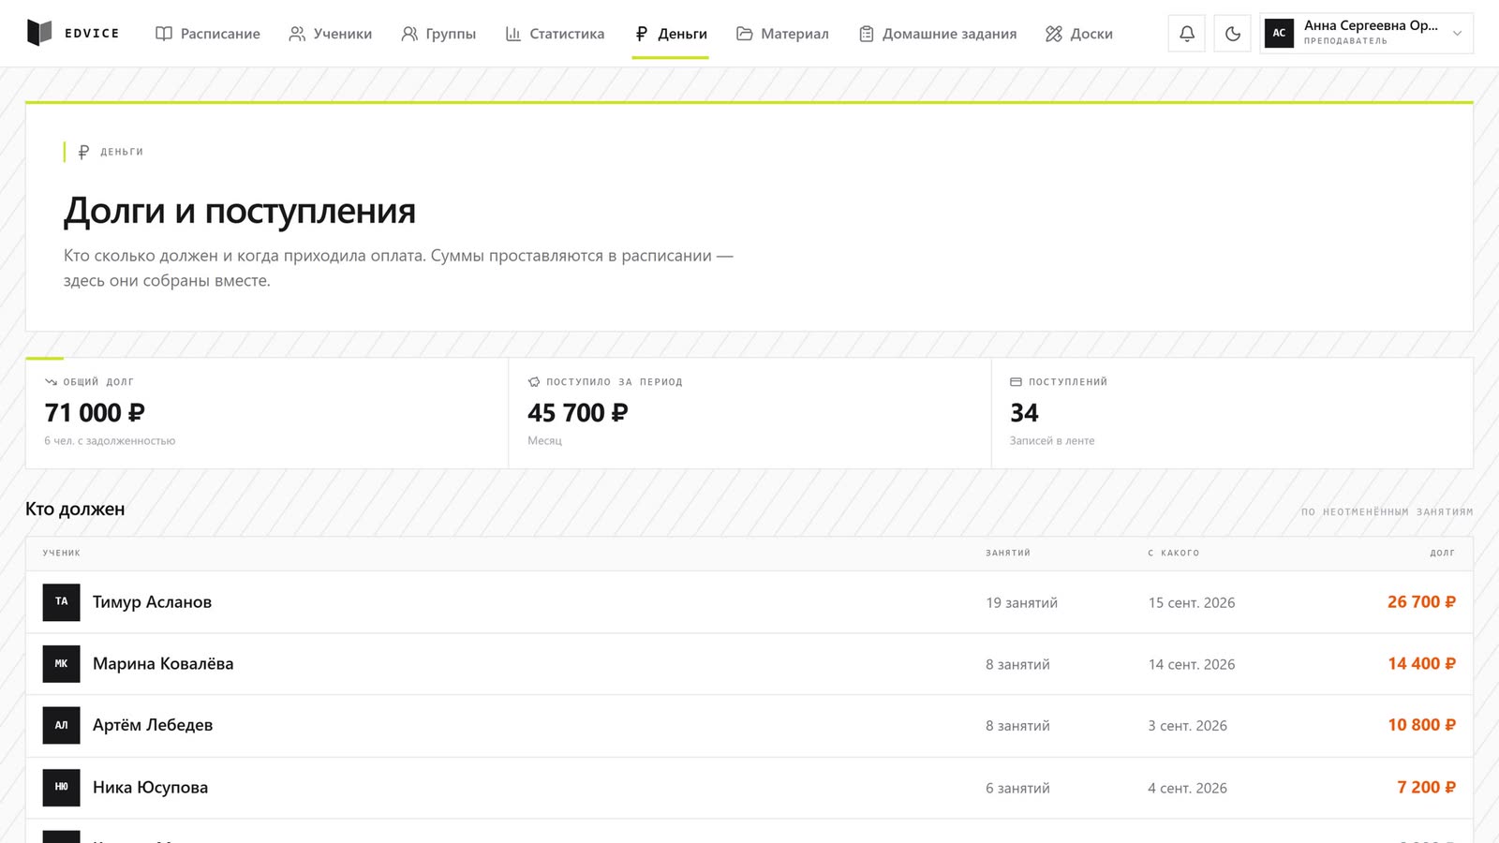Toggle dark mode moon icon
Image resolution: width=1499 pixels, height=843 pixels.
[1232, 34]
